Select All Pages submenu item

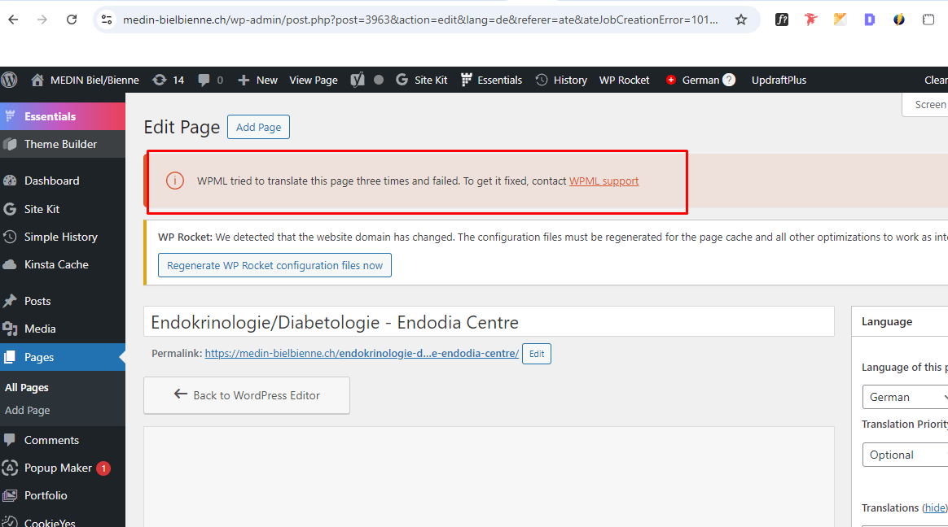click(x=27, y=388)
